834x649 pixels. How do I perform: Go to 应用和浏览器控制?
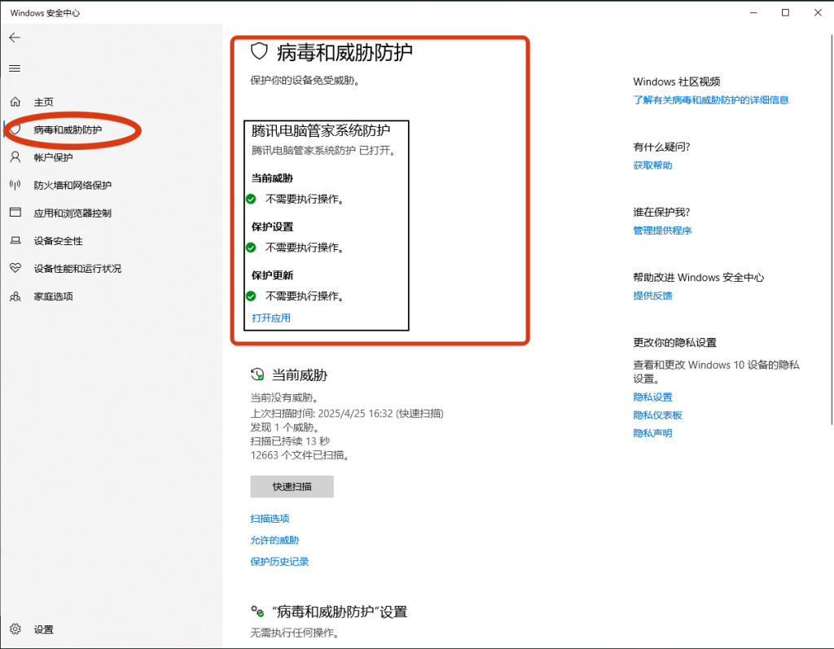tap(72, 213)
